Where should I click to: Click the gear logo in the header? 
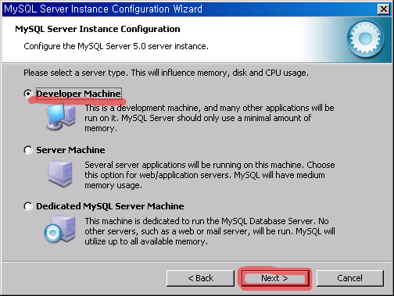tap(366, 39)
